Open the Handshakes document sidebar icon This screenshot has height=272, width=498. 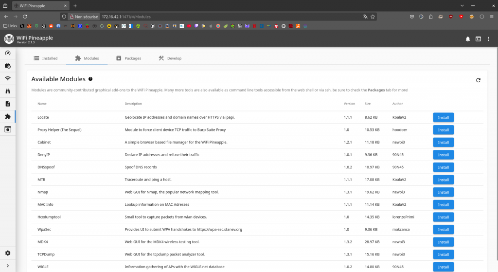click(x=8, y=104)
